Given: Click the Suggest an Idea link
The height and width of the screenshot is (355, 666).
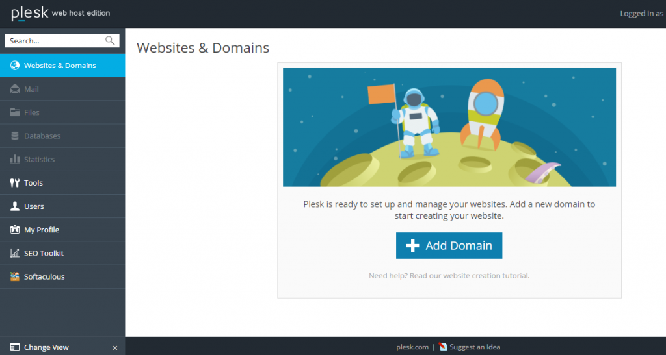Looking at the screenshot, I should pos(475,347).
